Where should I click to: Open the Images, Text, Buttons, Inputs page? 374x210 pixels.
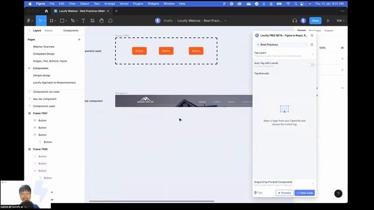point(50,61)
